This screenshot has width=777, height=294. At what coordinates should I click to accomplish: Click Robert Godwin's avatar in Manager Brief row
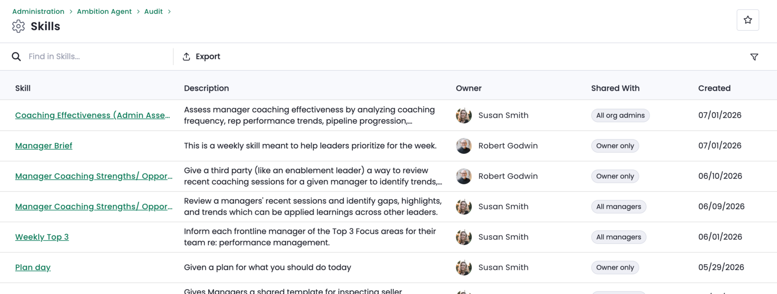(464, 146)
